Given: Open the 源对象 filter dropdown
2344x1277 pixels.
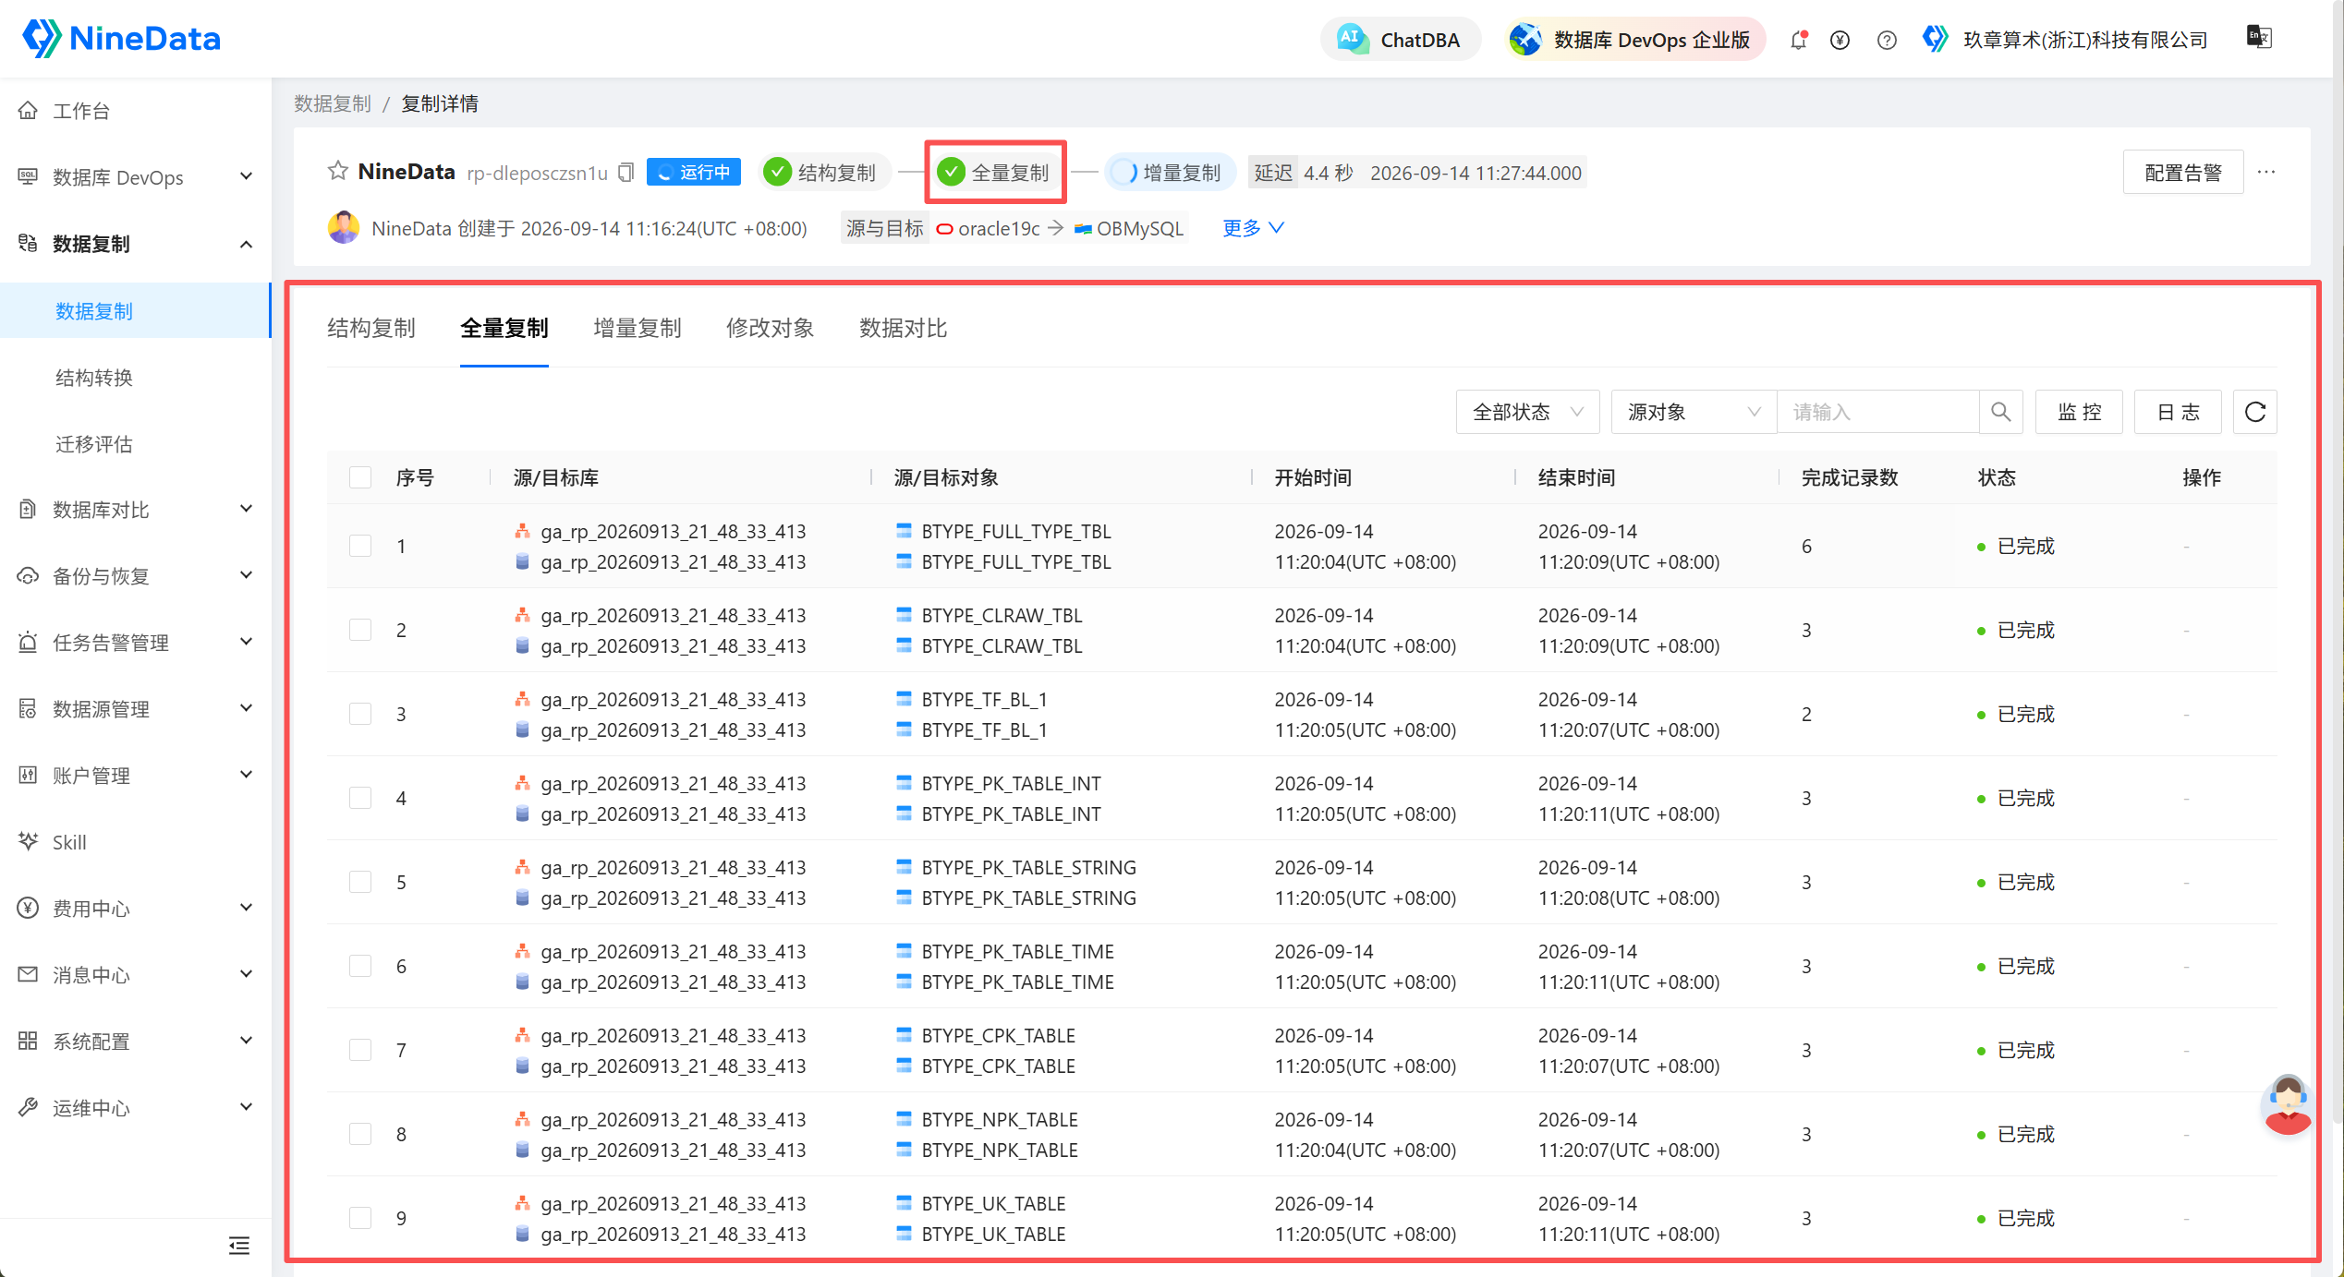Looking at the screenshot, I should [x=1694, y=412].
